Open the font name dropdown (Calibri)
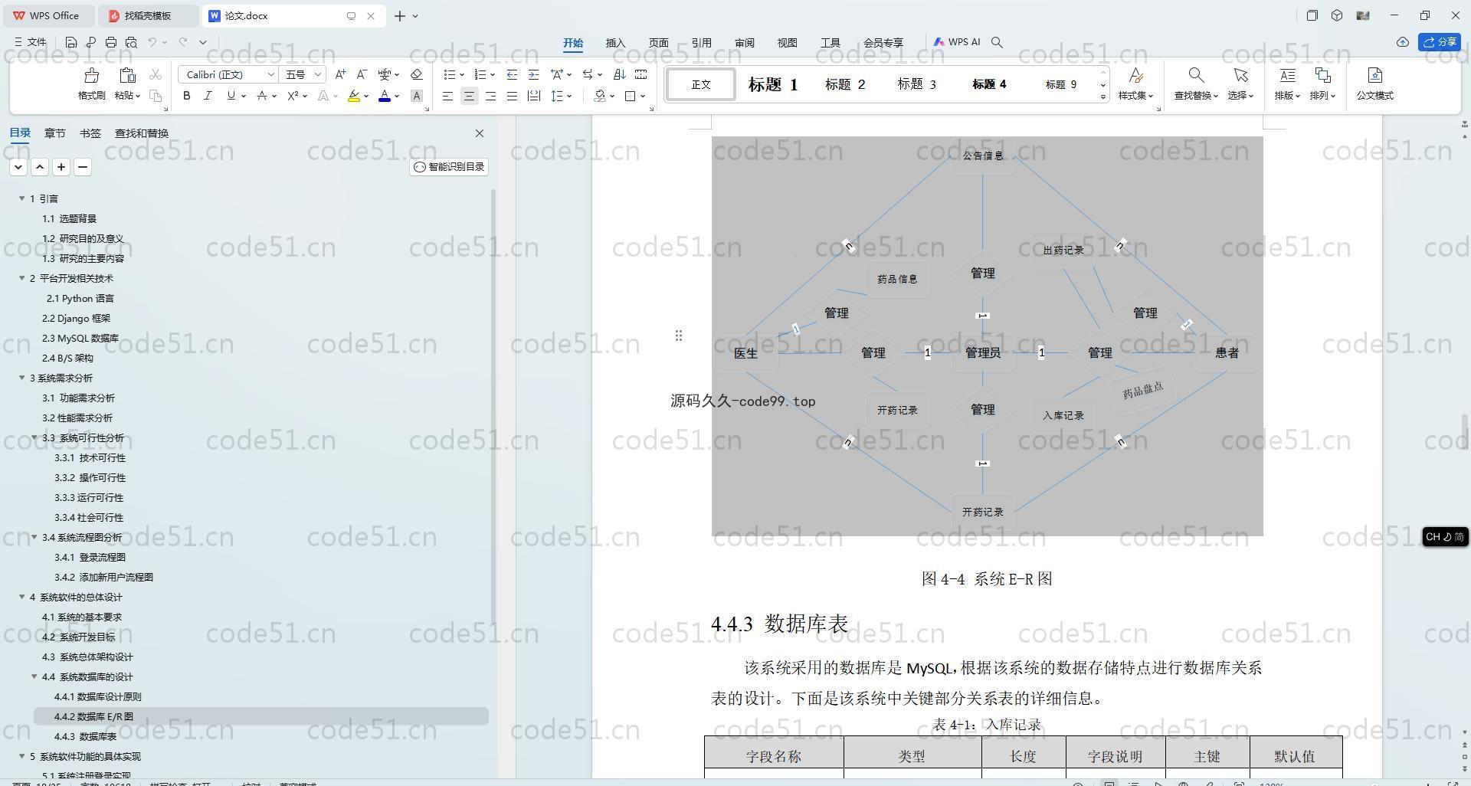 [x=270, y=74]
